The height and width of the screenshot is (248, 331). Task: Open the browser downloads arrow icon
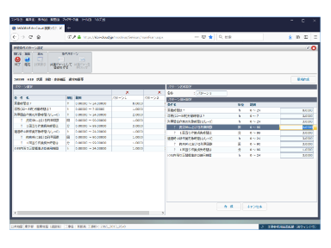coord(290,37)
